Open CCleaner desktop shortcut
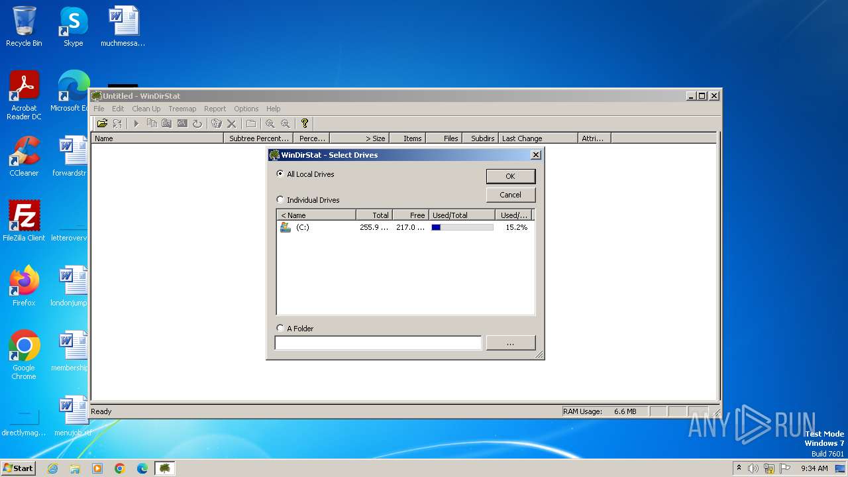The height and width of the screenshot is (477, 848). coord(24,157)
